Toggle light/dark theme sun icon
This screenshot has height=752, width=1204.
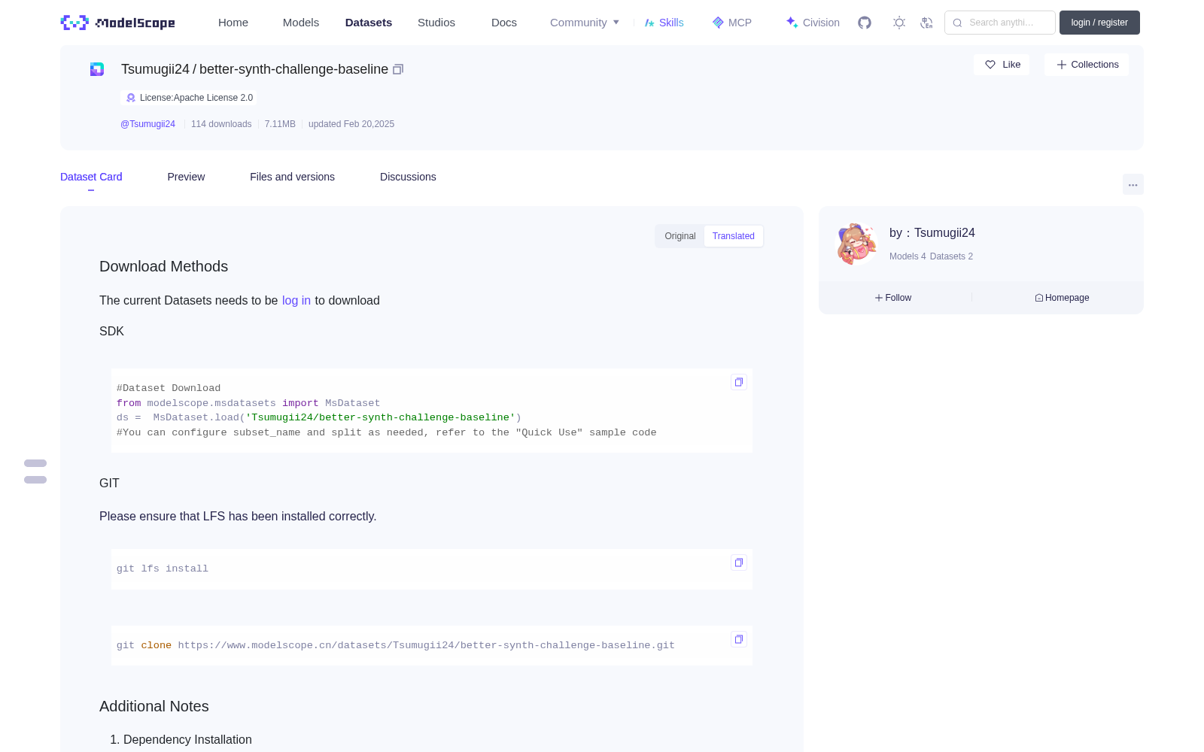pyautogui.click(x=899, y=23)
